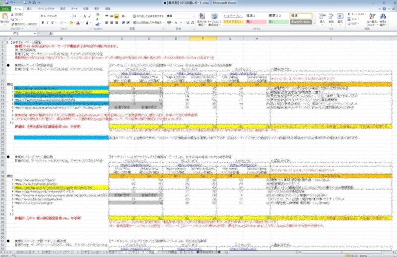
Task: Click Merge and Center (セルを結合して中央揃え)
Action: (148, 22)
